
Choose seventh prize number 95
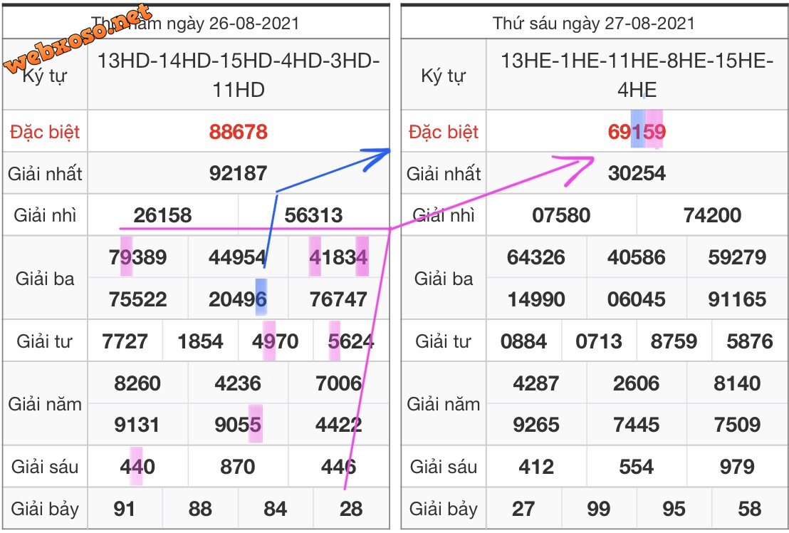click(674, 509)
